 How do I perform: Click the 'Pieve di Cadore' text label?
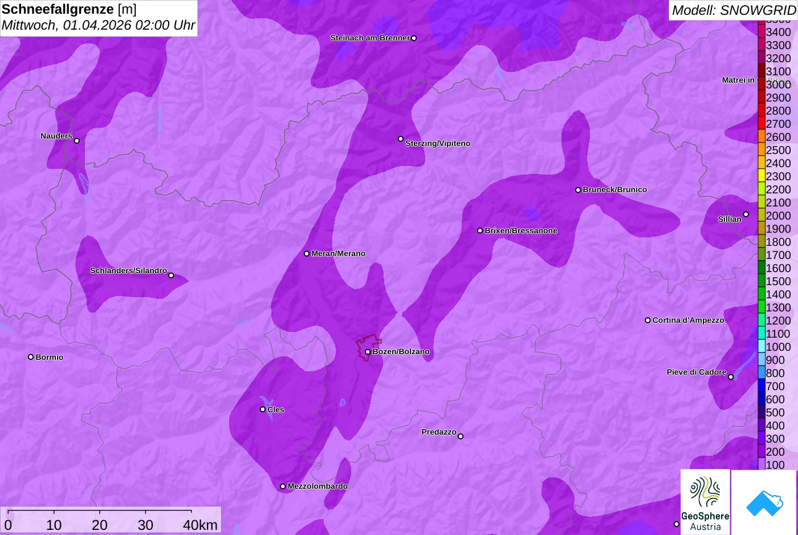coord(697,372)
